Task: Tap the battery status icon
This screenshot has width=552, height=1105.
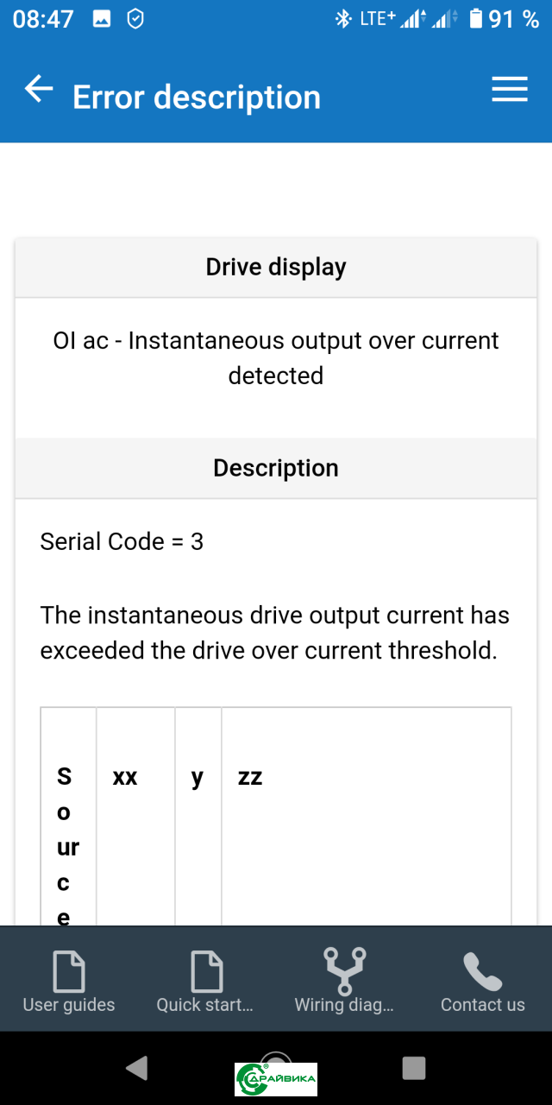Action: [476, 18]
